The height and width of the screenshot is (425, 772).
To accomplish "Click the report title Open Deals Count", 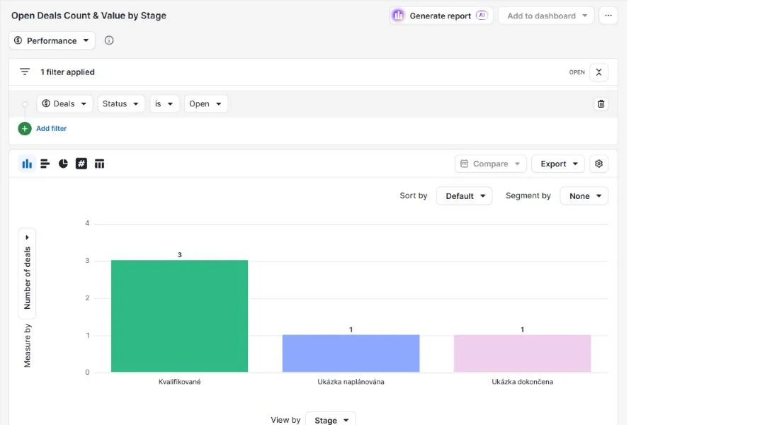I will [89, 16].
